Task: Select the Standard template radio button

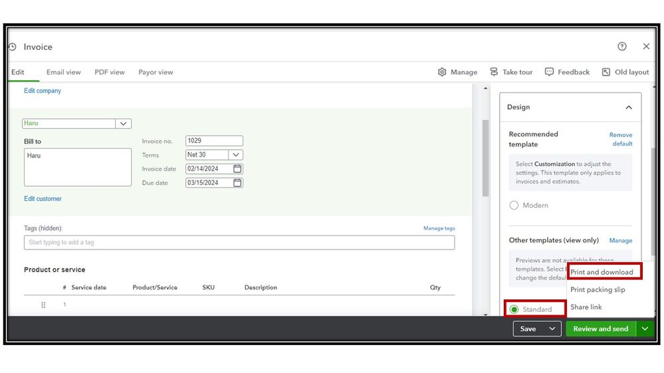Action: 514,309
